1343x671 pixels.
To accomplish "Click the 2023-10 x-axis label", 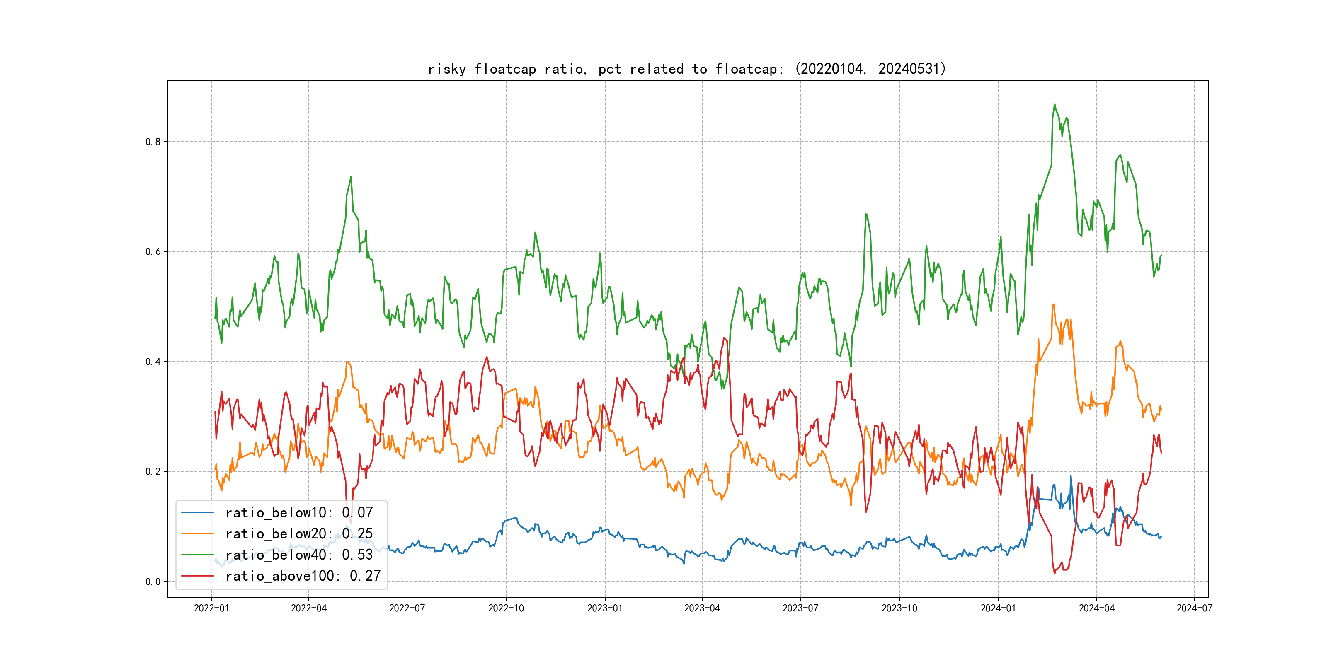I will [899, 608].
